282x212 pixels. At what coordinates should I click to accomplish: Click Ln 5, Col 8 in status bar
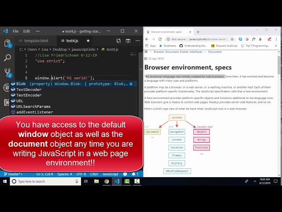(x=45, y=174)
